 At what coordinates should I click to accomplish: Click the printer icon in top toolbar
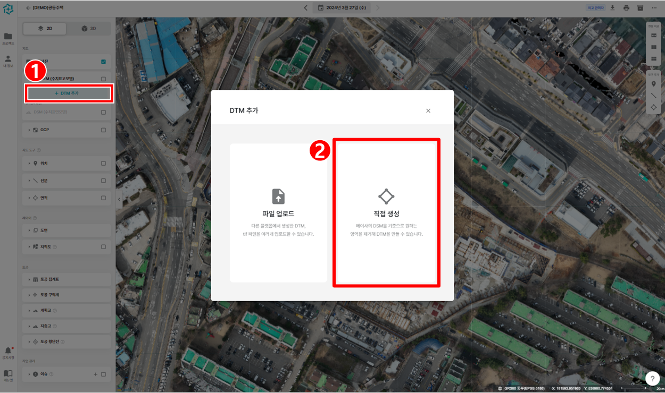coord(626,8)
